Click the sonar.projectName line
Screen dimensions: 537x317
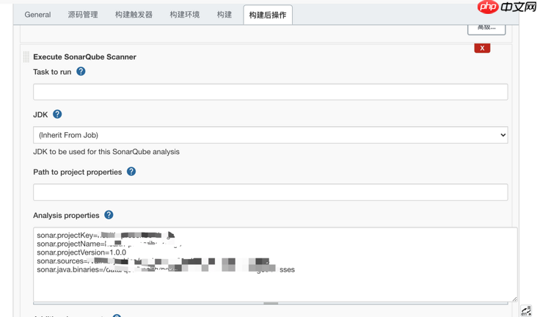[x=109, y=244]
